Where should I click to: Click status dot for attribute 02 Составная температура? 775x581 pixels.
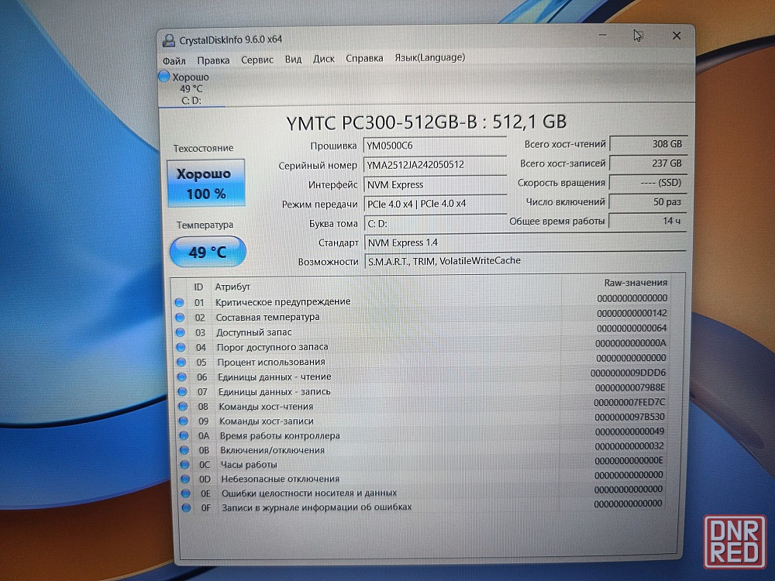point(180,317)
